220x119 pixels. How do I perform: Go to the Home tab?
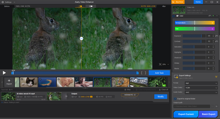pos(198,2)
